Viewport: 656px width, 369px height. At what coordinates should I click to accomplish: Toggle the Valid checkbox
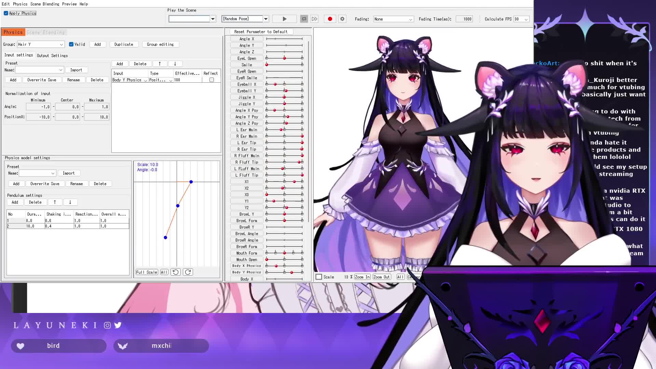pos(71,44)
